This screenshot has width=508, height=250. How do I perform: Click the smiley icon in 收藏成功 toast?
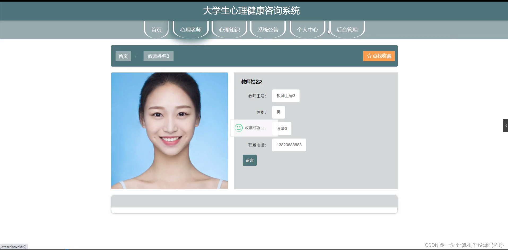[x=238, y=128]
